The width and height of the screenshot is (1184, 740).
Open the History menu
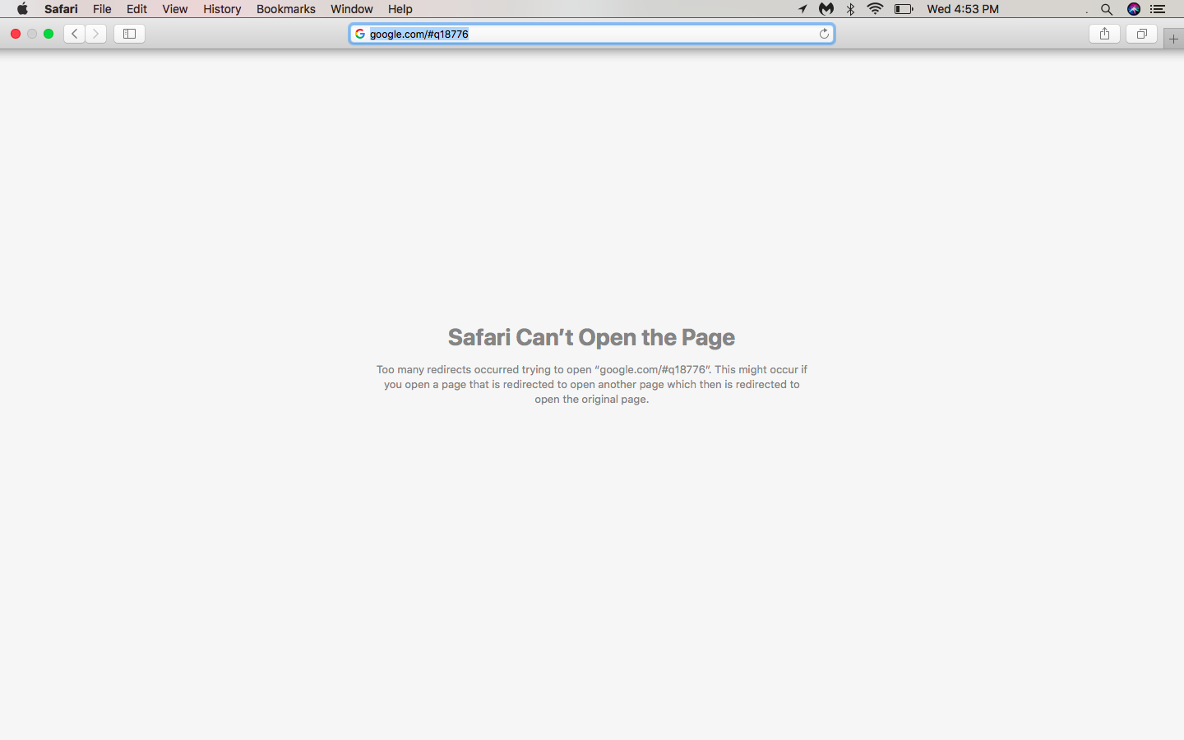click(x=221, y=9)
